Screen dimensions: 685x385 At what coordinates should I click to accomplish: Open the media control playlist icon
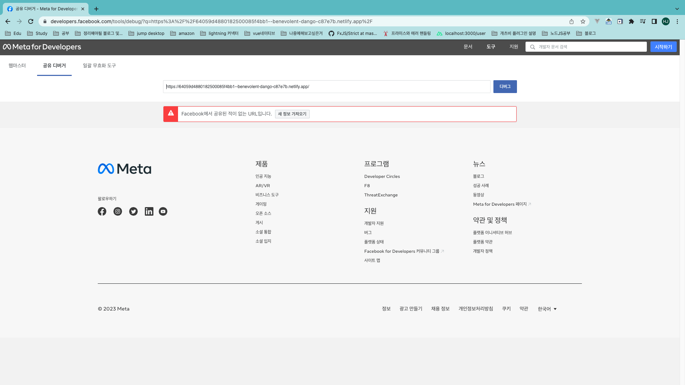643,21
